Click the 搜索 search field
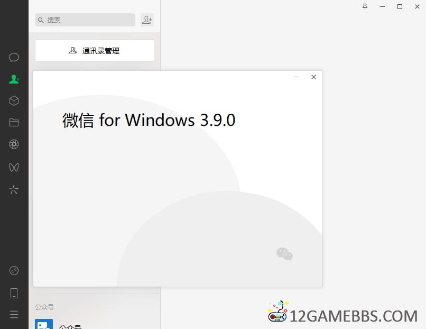The image size is (426, 329). (85, 20)
